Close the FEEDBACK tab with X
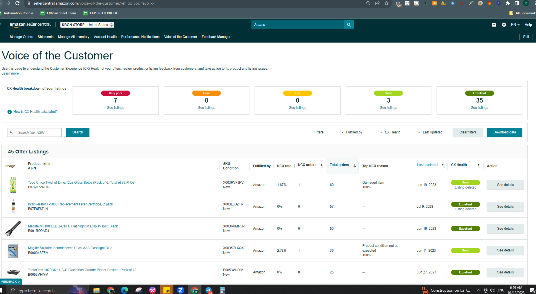This screenshot has width=536, height=294. point(19,282)
